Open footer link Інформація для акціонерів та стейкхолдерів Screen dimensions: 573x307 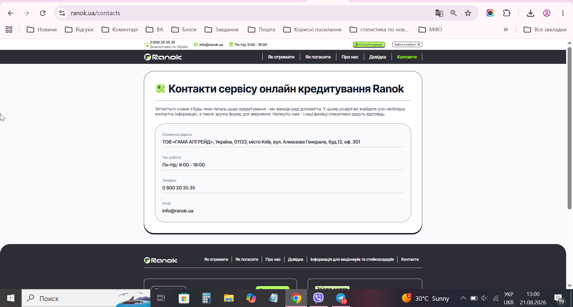352,260
